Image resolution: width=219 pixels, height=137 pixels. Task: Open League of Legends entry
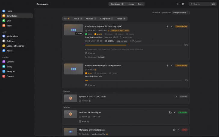tap(17, 46)
